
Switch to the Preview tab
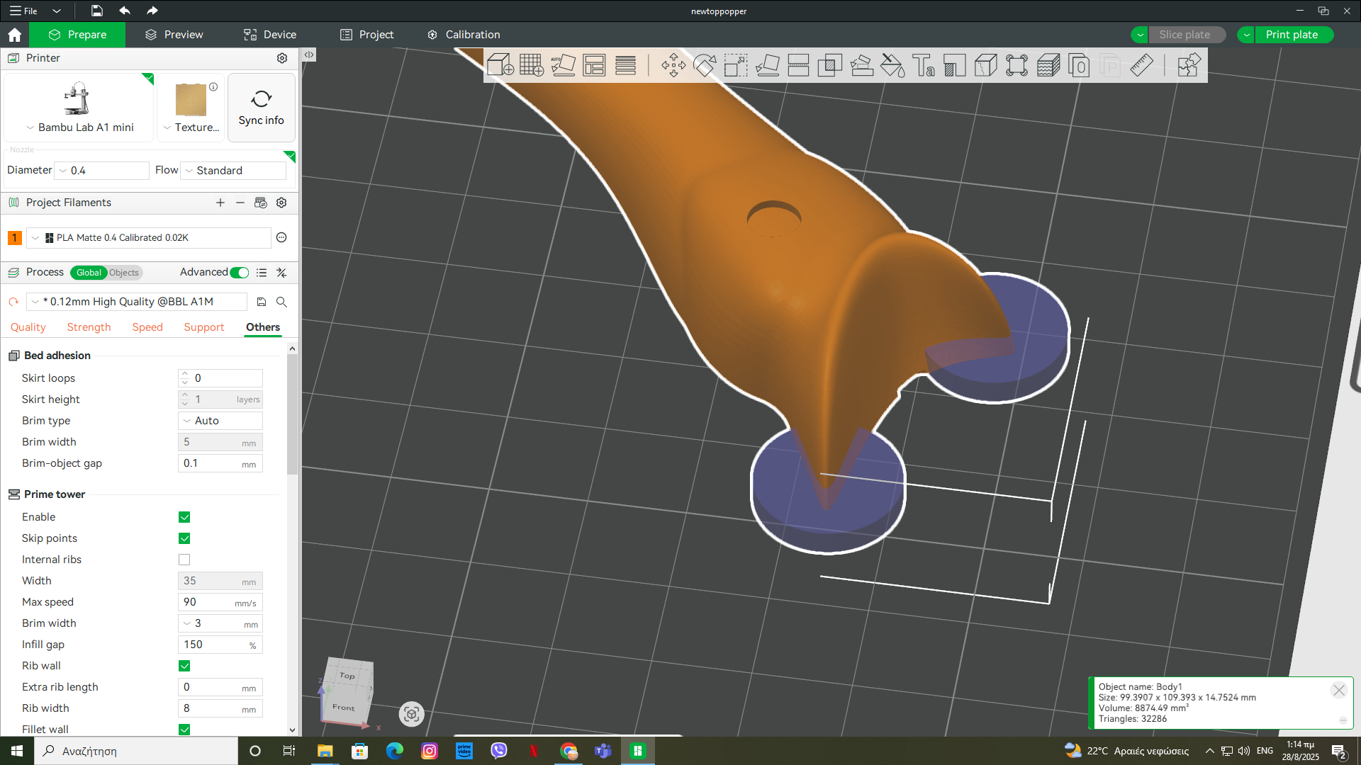(x=174, y=35)
